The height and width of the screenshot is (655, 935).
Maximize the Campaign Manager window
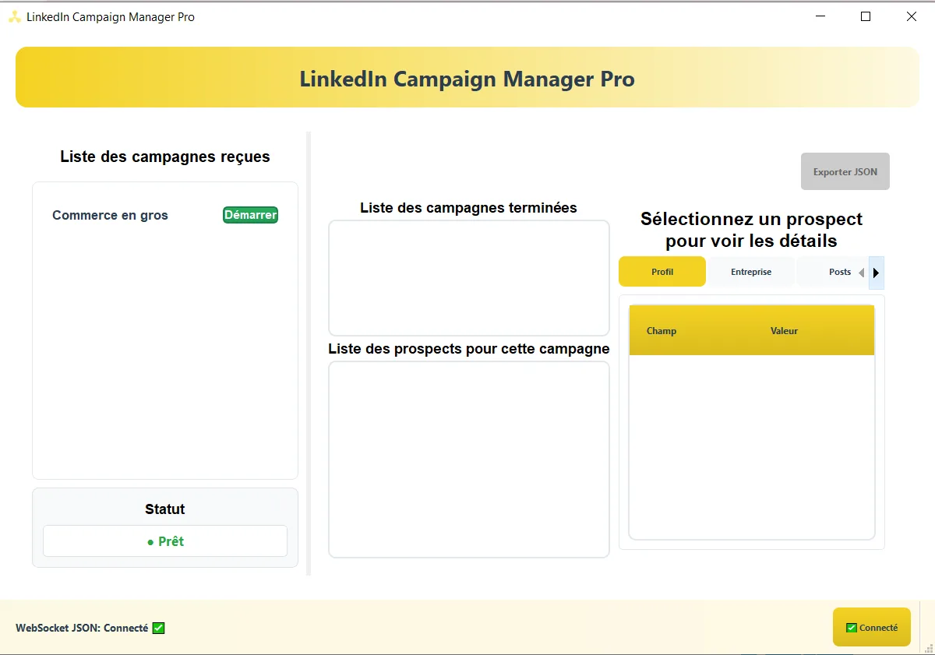tap(865, 16)
